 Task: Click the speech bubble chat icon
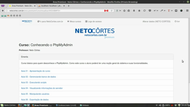[145, 11]
